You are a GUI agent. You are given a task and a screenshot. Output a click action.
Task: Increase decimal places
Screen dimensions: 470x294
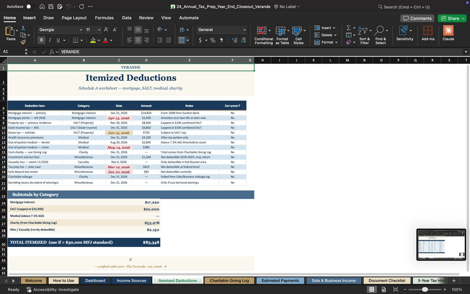click(234, 40)
